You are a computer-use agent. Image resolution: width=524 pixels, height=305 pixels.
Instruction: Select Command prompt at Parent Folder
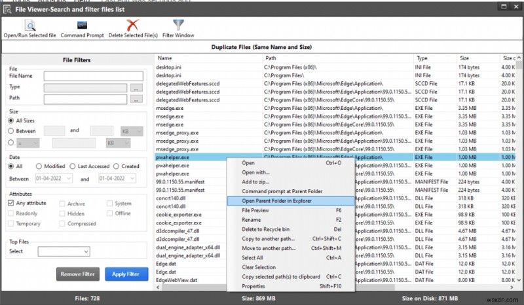[291, 191]
